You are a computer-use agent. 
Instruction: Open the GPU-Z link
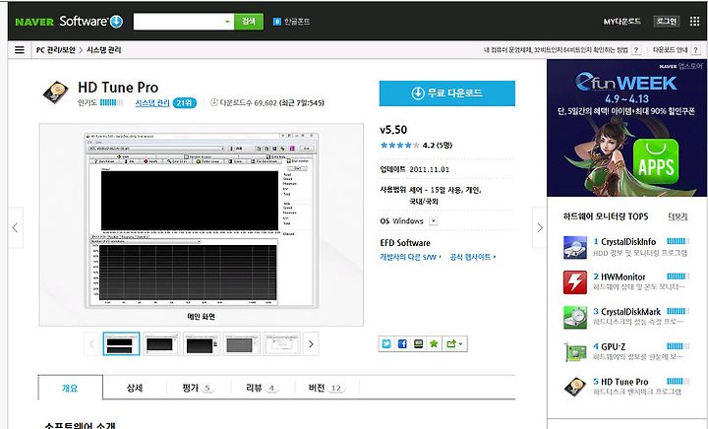tap(614, 346)
